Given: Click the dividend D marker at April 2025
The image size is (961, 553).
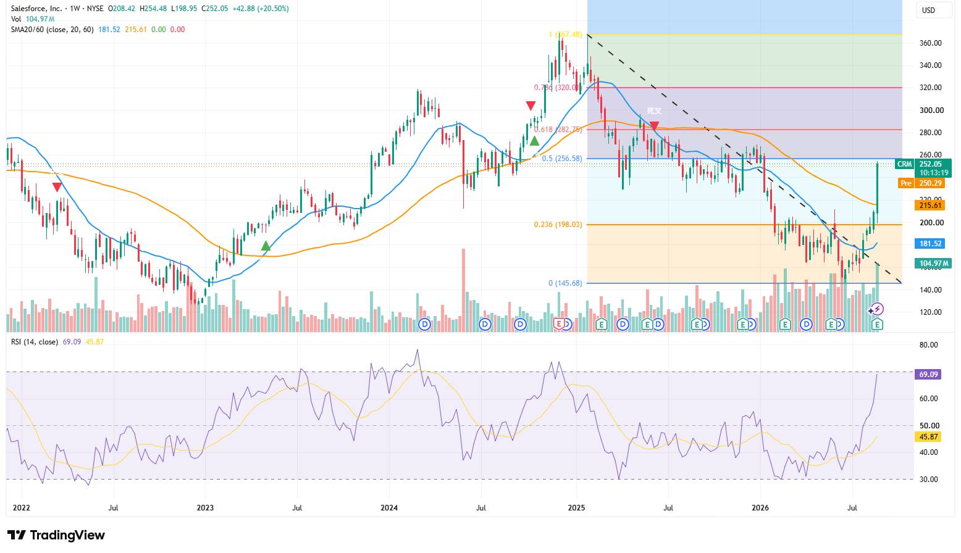Looking at the screenshot, I should click(x=622, y=324).
